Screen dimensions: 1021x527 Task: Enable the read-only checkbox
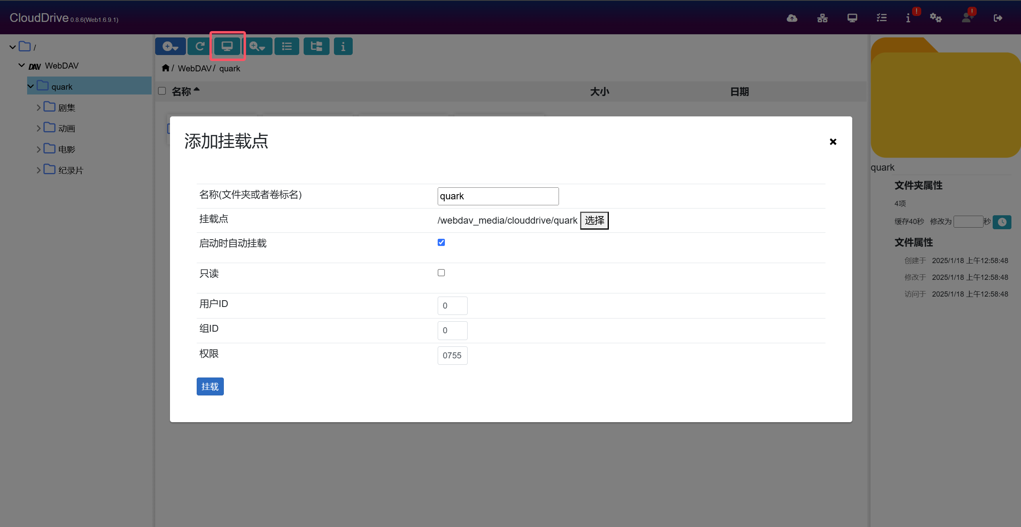click(x=441, y=273)
